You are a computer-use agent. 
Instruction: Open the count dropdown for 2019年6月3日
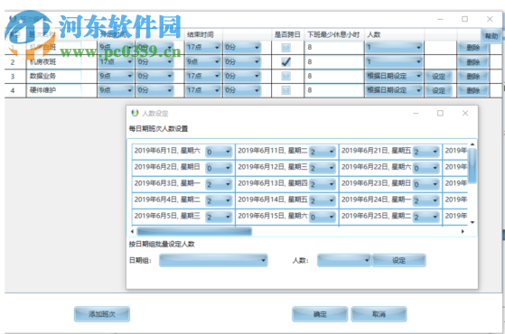219,184
